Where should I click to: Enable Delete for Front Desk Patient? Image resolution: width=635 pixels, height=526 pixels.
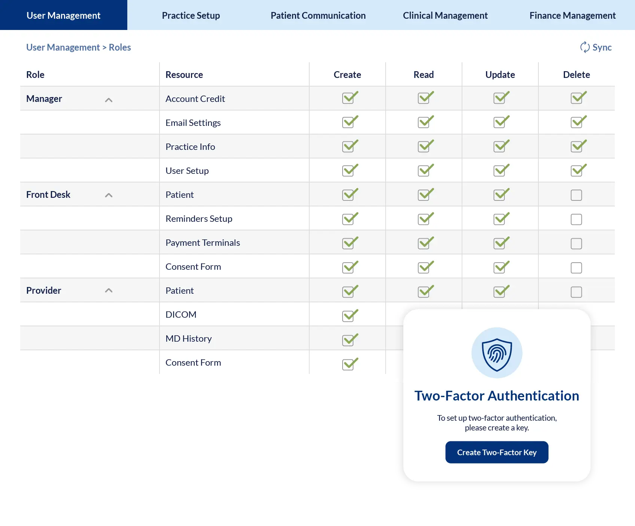pos(576,195)
